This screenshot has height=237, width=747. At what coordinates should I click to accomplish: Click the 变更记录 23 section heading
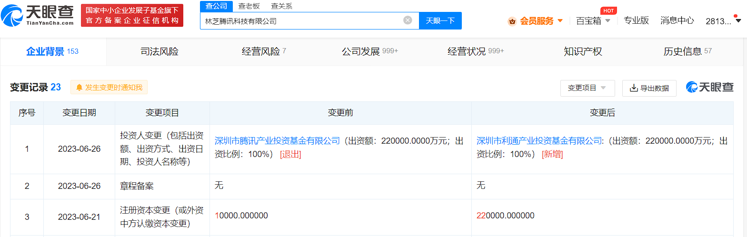coord(36,87)
